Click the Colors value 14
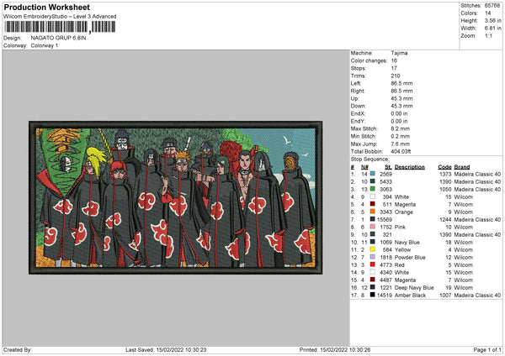The image size is (505, 356). point(487,13)
